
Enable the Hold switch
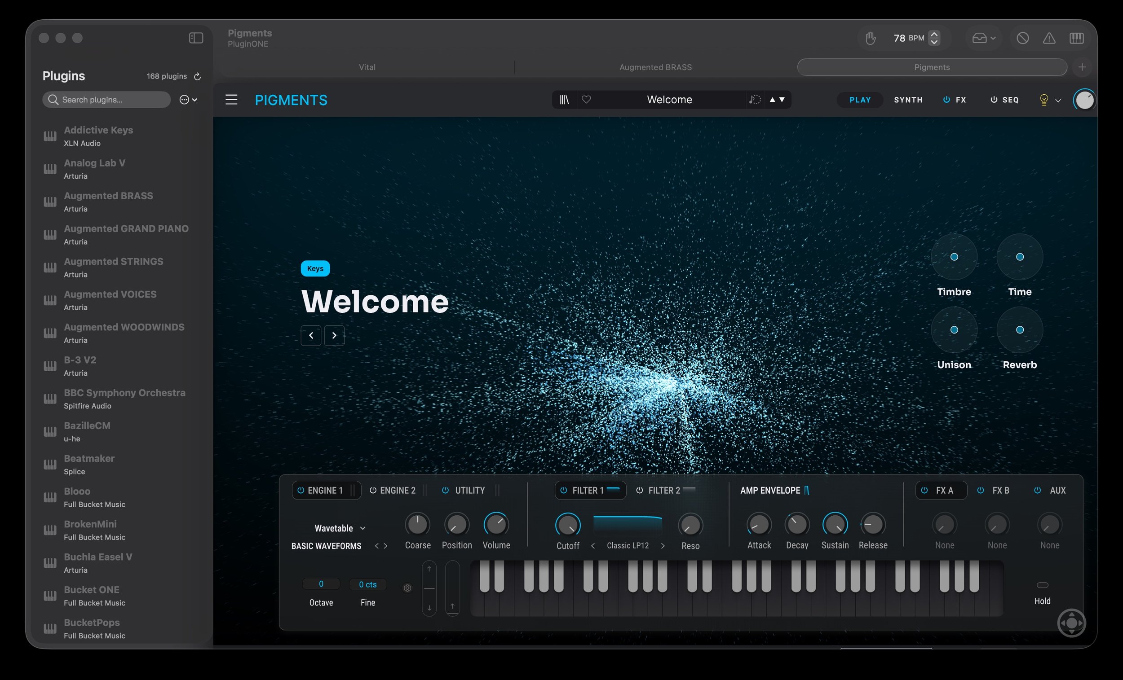[x=1042, y=585]
